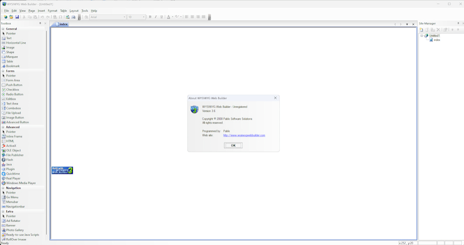
Task: Toggle Underline formatting in toolbar
Action: click(162, 17)
